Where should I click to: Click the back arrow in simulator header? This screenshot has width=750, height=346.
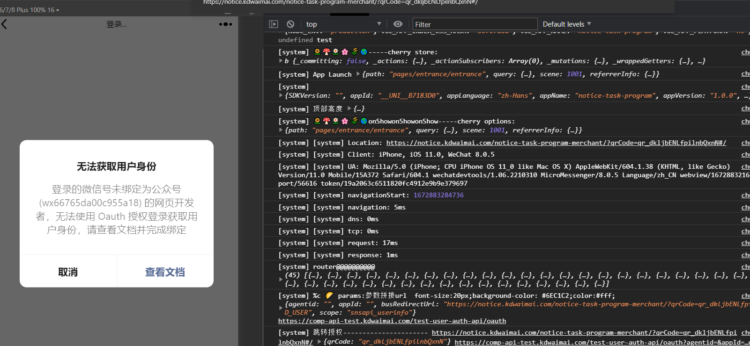[x=5, y=24]
